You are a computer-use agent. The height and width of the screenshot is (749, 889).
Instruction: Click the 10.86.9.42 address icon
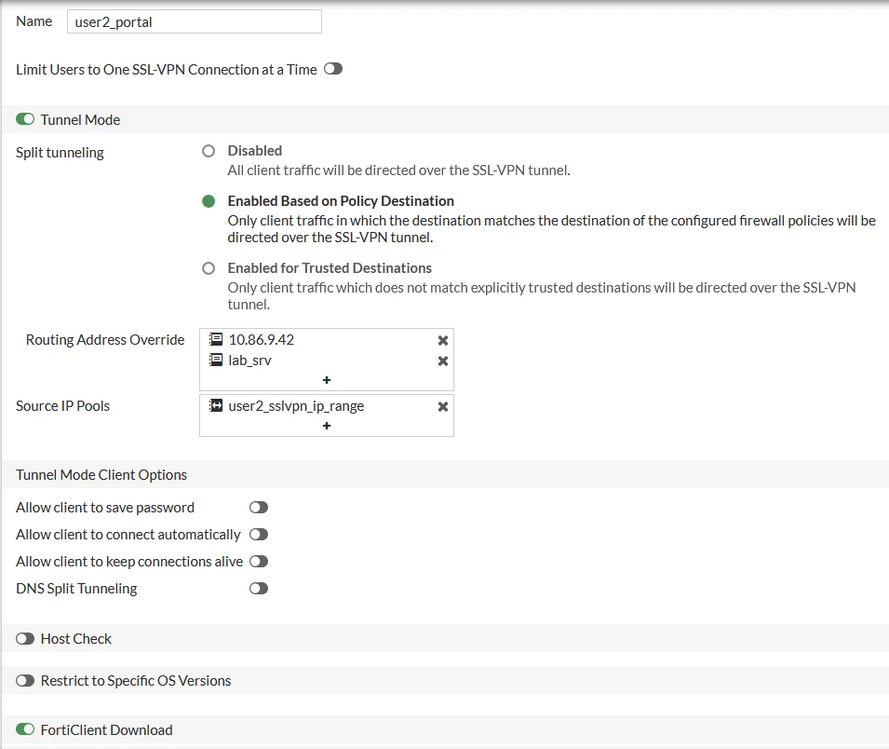[x=216, y=339]
